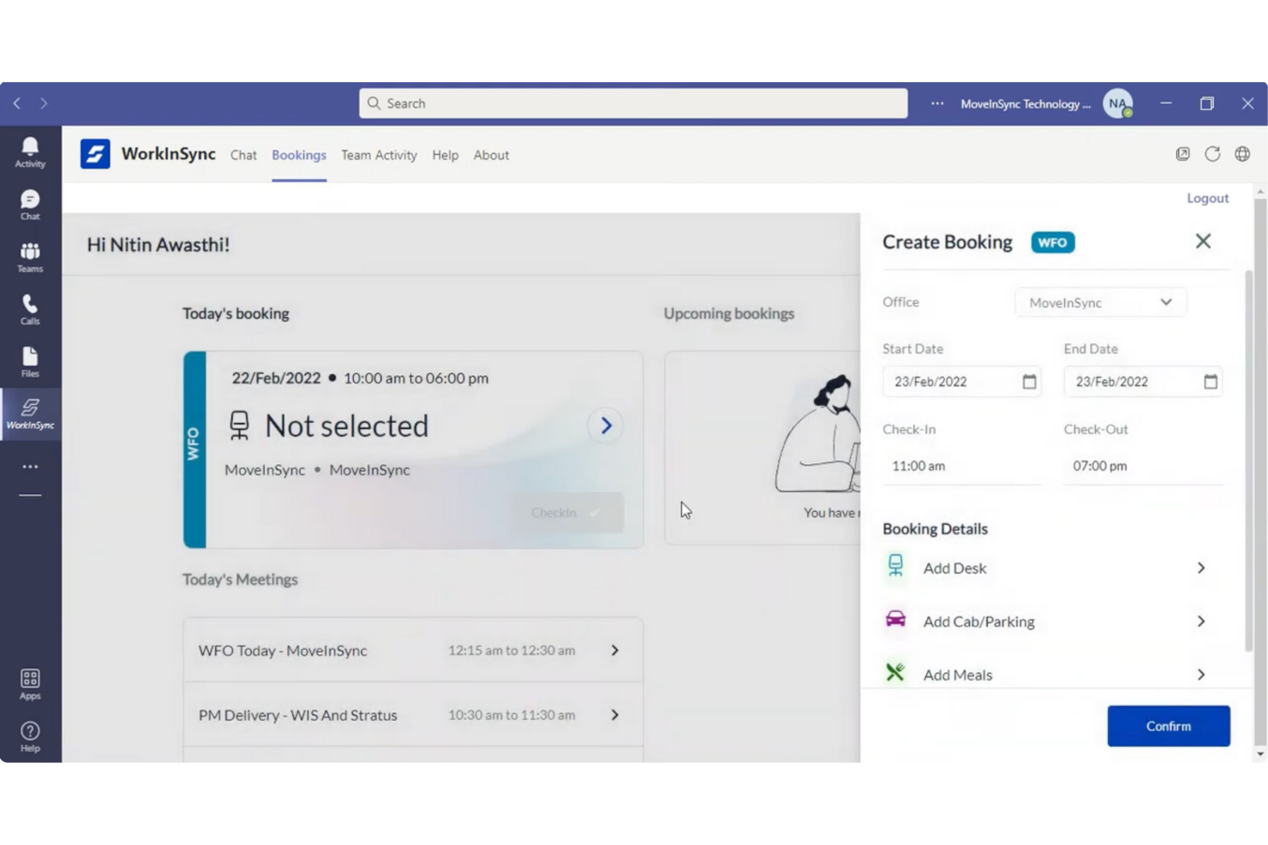
Task: Open the Calls icon in sidebar
Action: [30, 309]
